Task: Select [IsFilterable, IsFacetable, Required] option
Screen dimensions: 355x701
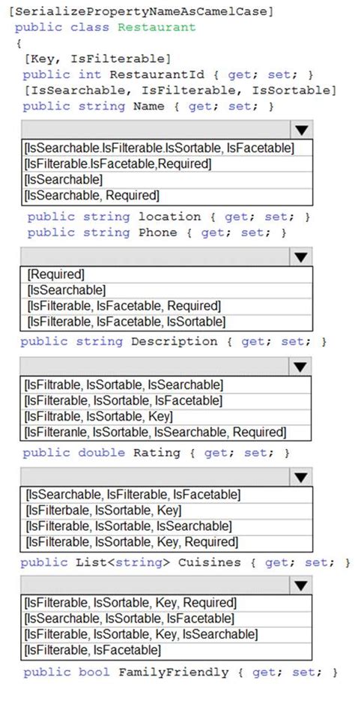Action: click(166, 306)
